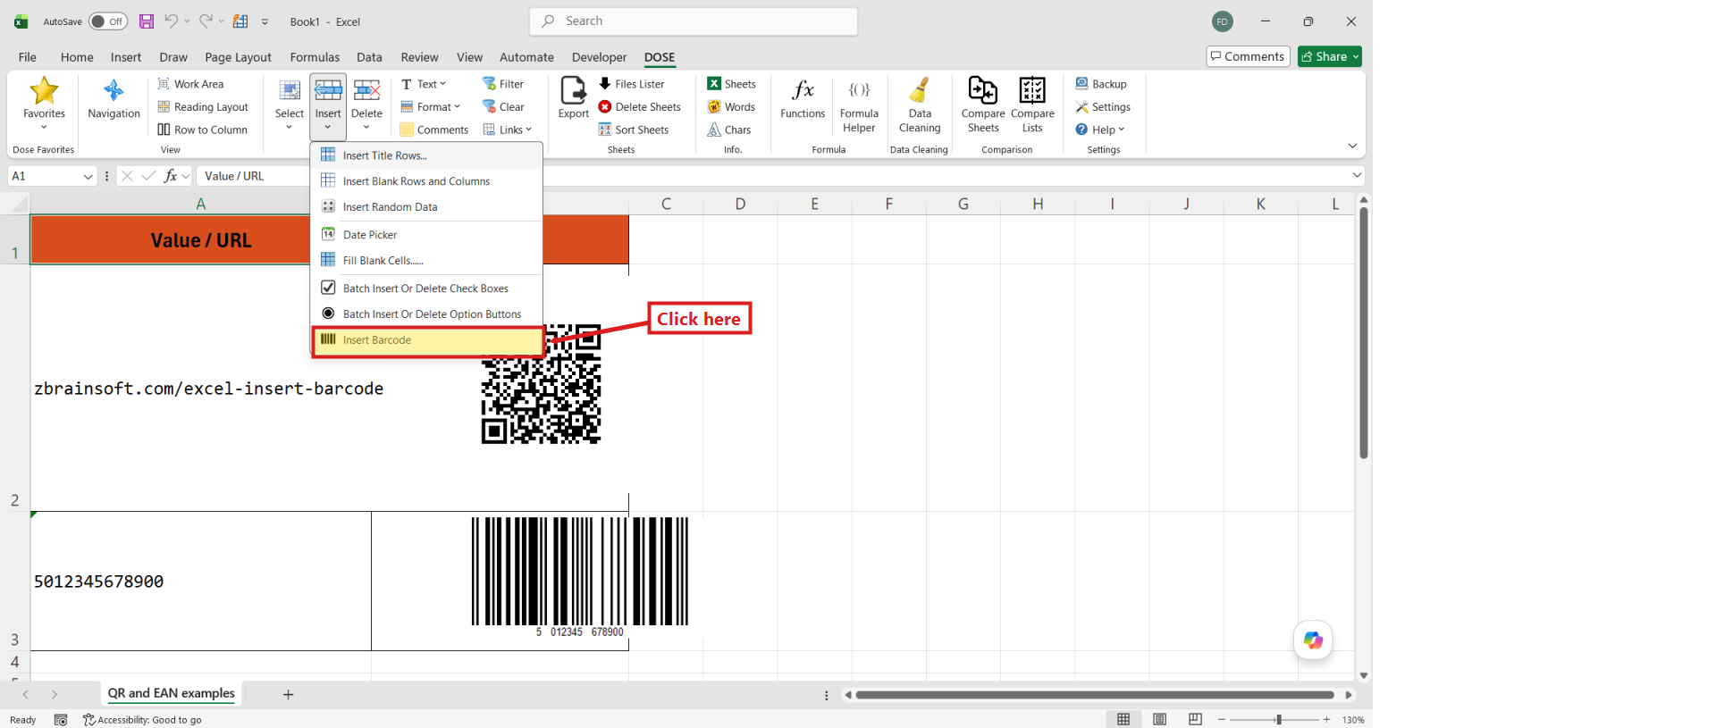Screen dimensions: 1716x728
Task: Switch to the Formulas ribbon tab
Action: (315, 57)
